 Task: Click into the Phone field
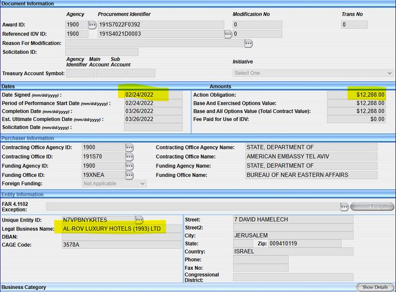click(260, 259)
